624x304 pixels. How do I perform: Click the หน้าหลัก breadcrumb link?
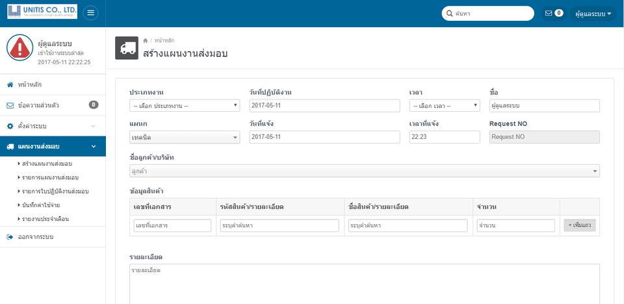164,40
